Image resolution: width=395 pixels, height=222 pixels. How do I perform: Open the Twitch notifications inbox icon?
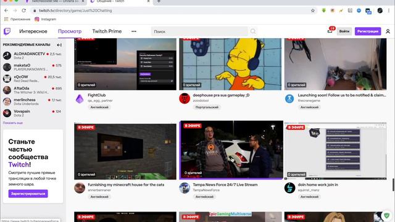330,31
